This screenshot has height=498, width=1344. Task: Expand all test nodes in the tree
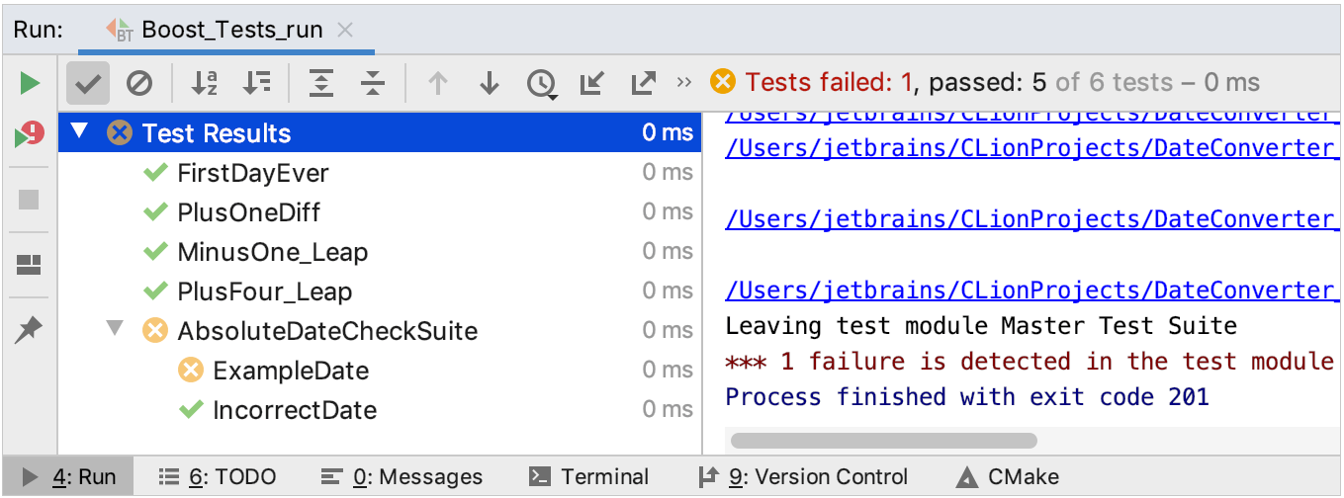point(320,84)
